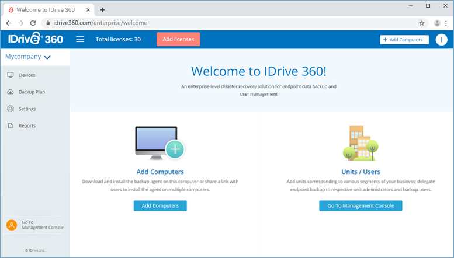The image size is (454, 258).
Task: Click the IDrive 360 logo
Action: (35, 39)
